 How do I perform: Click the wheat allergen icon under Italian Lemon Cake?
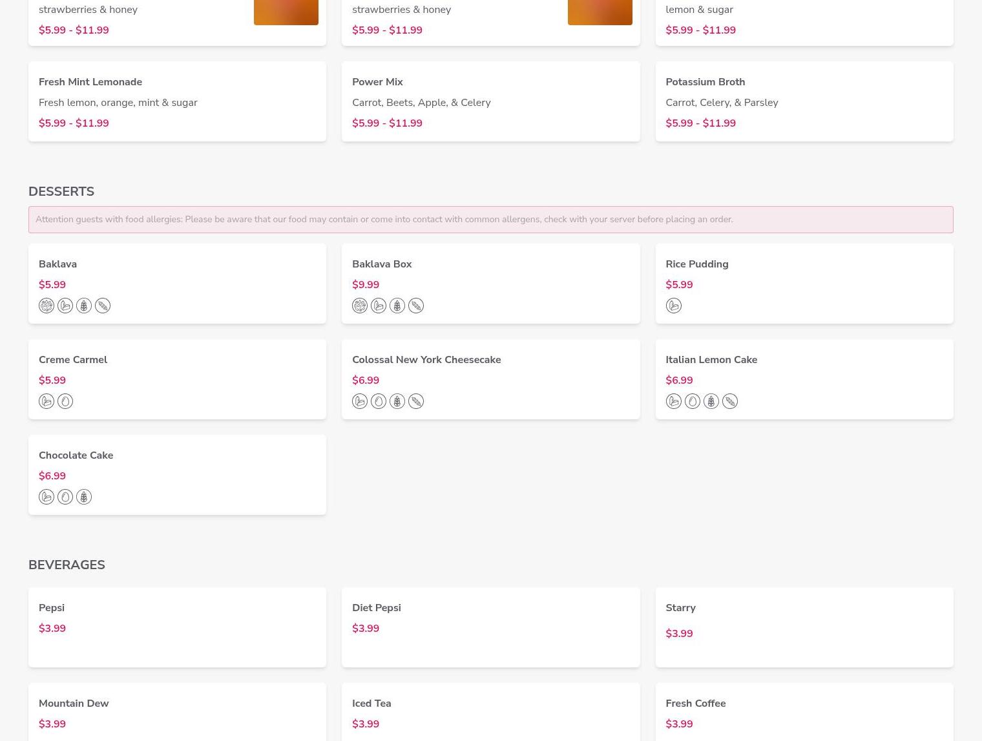(711, 401)
